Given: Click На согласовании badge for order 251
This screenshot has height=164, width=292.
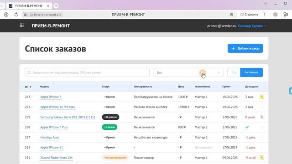Looking at the screenshot, I should coord(115,158).
